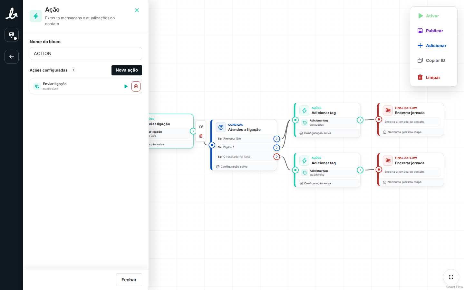The image size is (464, 290).
Task: Click the upper 'Nenhuma próxima etapa' label
Action: [404, 132]
